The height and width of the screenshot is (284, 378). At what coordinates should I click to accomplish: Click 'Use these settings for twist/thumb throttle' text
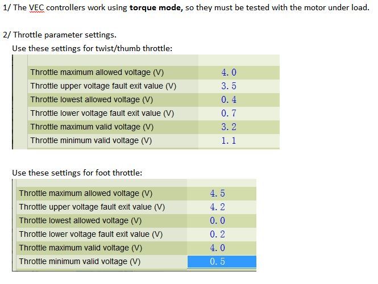coord(92,48)
